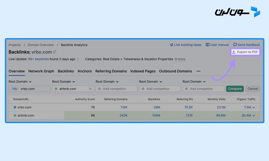Click the Export to PDF button
Image resolution: width=269 pixels, height=161 pixels.
click(245, 52)
